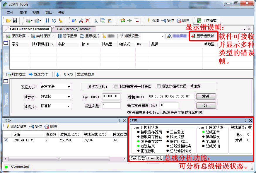Image resolution: width=256 pixels, height=173 pixels.
Task: Click 显示错误帧 to show error frames
Action: [x=203, y=36]
